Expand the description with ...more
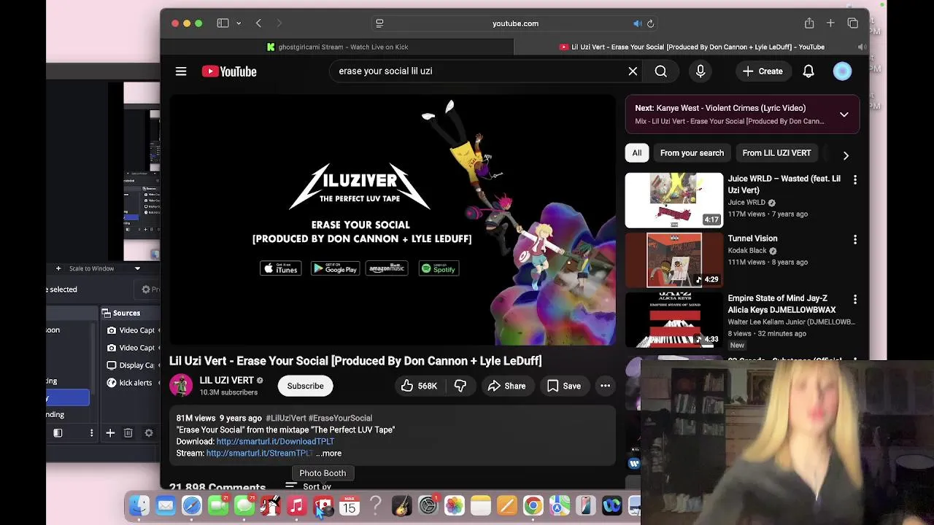The height and width of the screenshot is (525, 934). 328,453
